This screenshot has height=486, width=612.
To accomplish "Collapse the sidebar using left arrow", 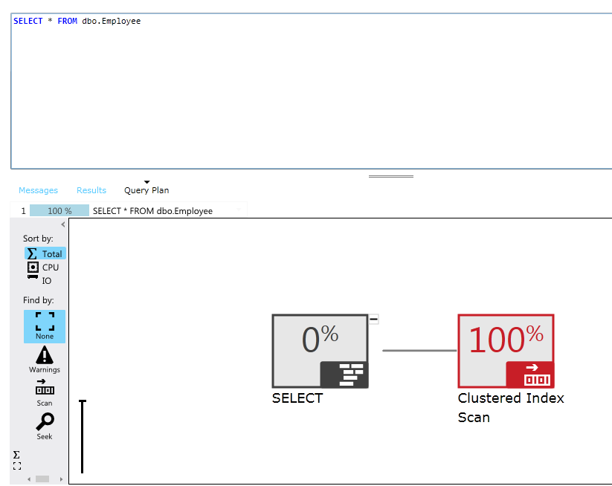I will 62,224.
